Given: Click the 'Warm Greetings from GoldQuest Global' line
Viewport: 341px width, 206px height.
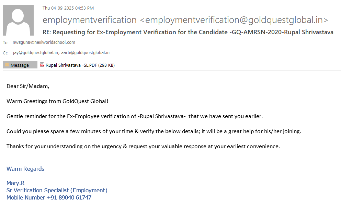Looking at the screenshot, I should [x=57, y=101].
